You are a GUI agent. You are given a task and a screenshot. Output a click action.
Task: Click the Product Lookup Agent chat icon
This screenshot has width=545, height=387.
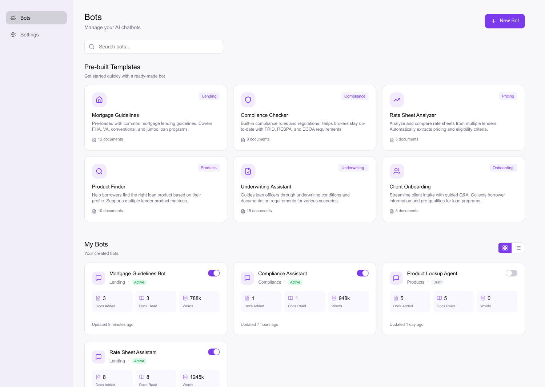396,278
